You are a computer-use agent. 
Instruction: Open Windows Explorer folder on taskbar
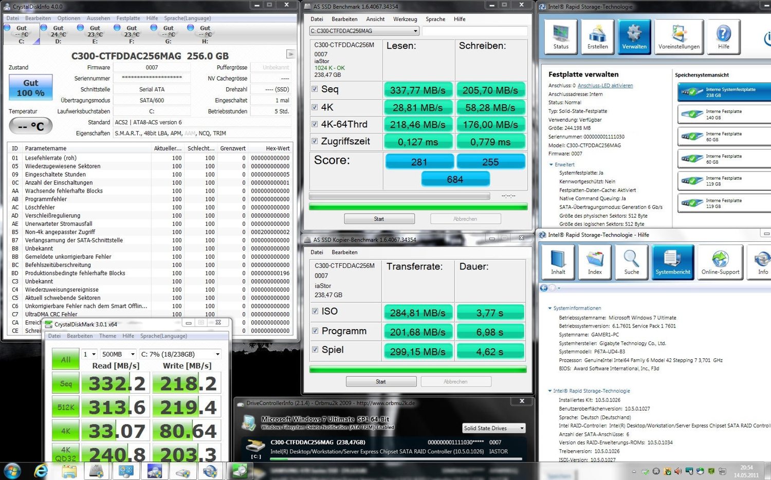tap(69, 471)
